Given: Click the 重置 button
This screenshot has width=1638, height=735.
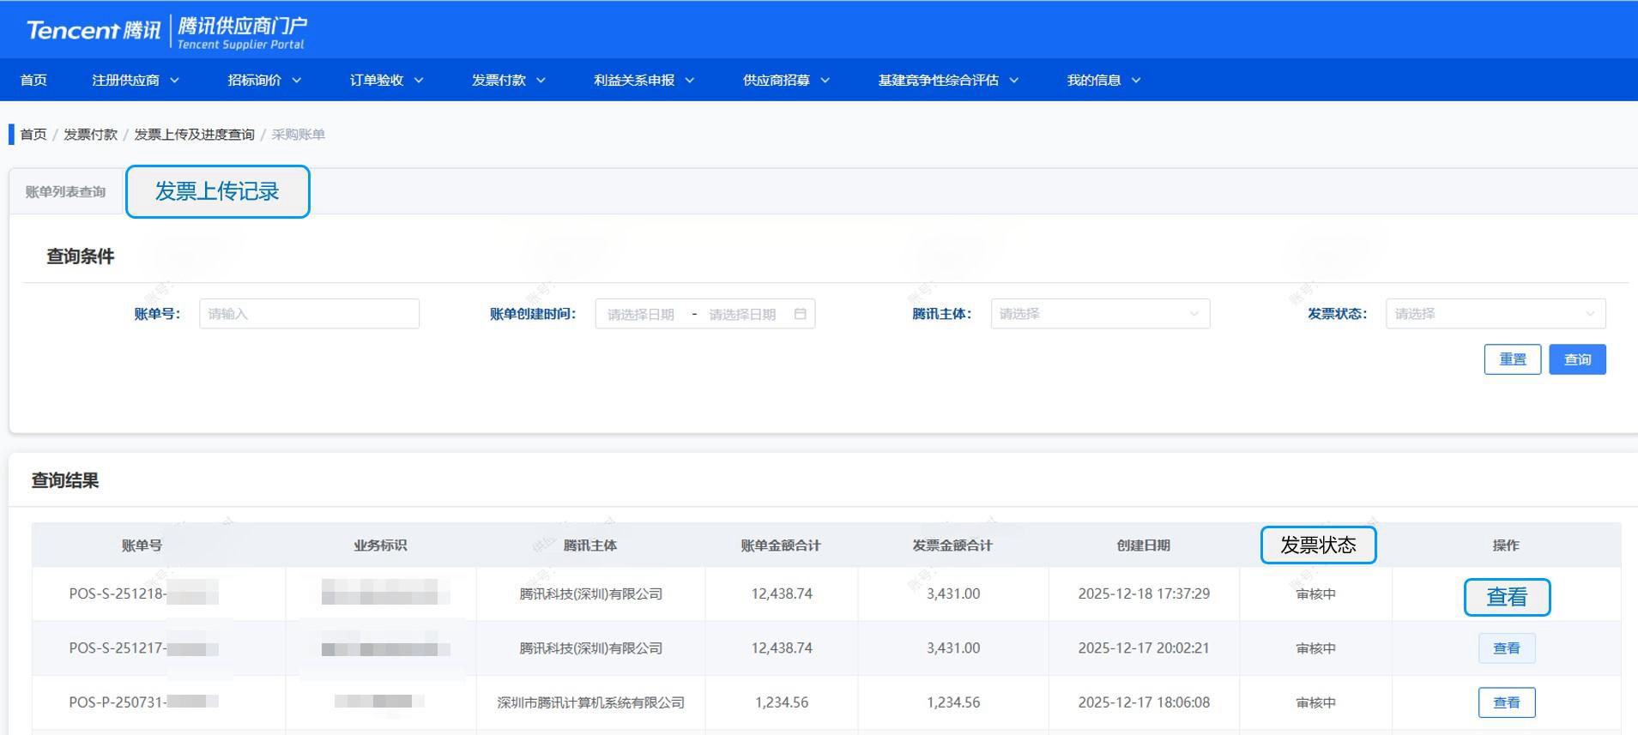Looking at the screenshot, I should pos(1513,359).
